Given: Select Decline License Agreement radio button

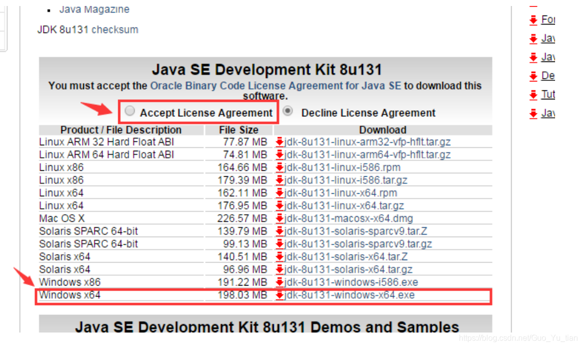Looking at the screenshot, I should pyautogui.click(x=288, y=111).
